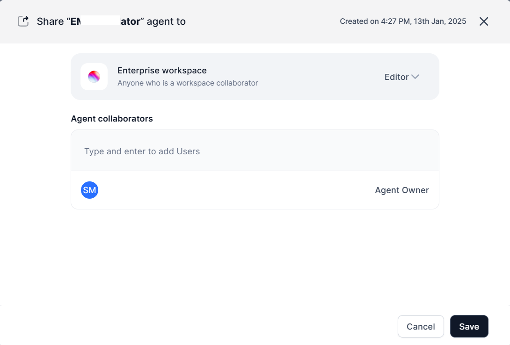Click the chevron next to Editor
Screen dimensions: 510x345
(415, 77)
